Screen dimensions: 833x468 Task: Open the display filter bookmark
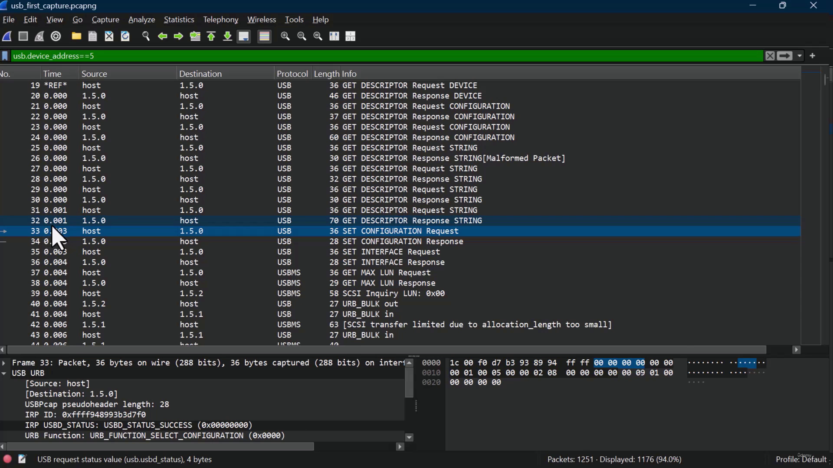(5, 56)
